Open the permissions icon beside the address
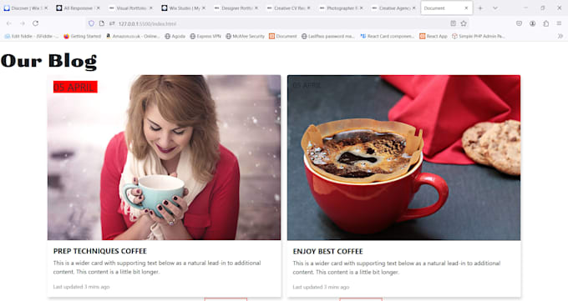 tap(112, 23)
